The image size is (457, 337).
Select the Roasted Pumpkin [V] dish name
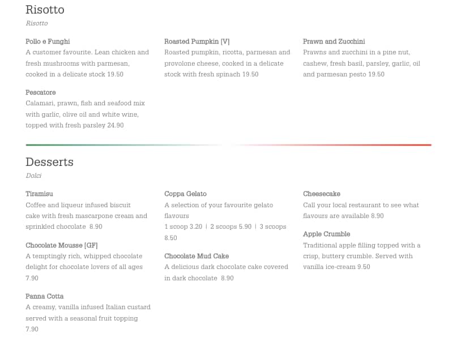click(197, 41)
